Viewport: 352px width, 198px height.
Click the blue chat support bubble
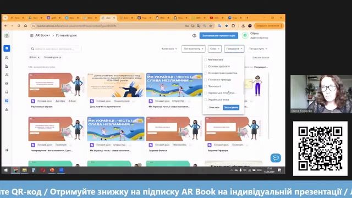[276, 158]
